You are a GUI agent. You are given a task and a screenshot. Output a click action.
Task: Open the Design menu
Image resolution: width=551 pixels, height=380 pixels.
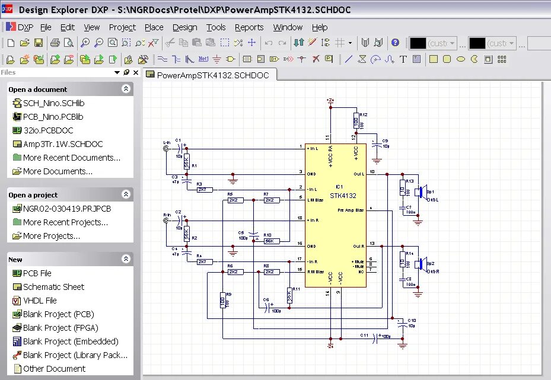coord(185,27)
